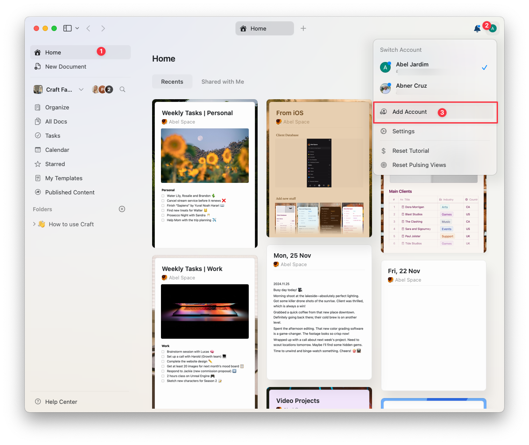The image size is (529, 445).
Task: Click the My Templates icon
Action: point(38,178)
